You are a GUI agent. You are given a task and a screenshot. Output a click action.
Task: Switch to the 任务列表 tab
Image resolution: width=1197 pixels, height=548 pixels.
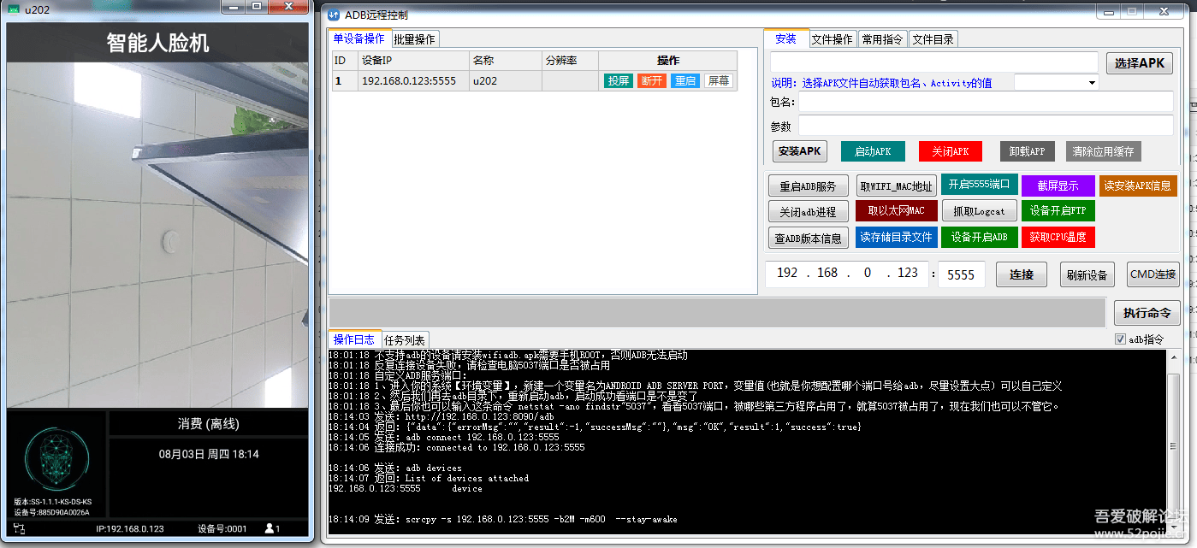pos(404,340)
